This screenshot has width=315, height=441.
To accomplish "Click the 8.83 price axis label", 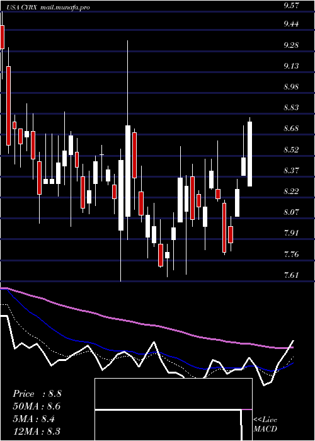I will (x=291, y=108).
